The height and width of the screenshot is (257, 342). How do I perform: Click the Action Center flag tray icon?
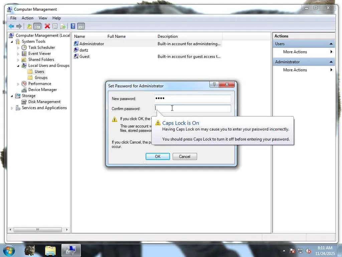pyautogui.click(x=292, y=251)
